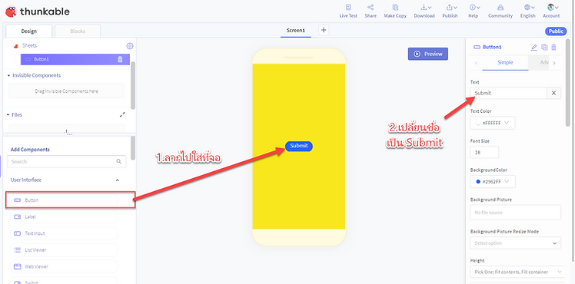The width and height of the screenshot is (575, 284).
Task: Click the Submit button on phone canvas
Action: [299, 146]
